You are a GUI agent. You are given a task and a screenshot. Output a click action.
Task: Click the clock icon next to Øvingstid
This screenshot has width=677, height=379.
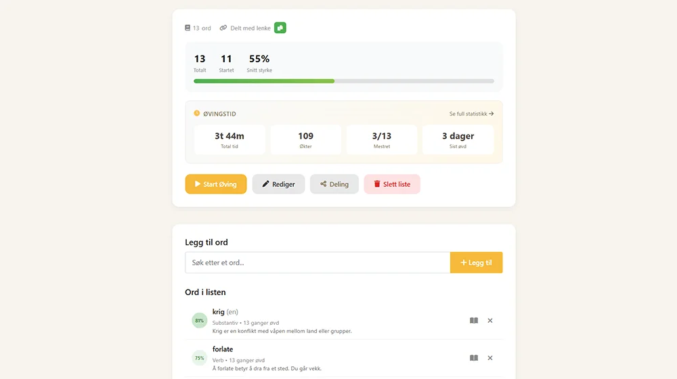(x=197, y=114)
